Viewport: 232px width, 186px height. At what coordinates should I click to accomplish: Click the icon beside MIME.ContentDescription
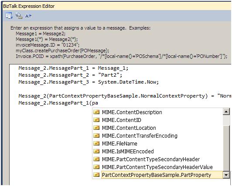[96, 112]
